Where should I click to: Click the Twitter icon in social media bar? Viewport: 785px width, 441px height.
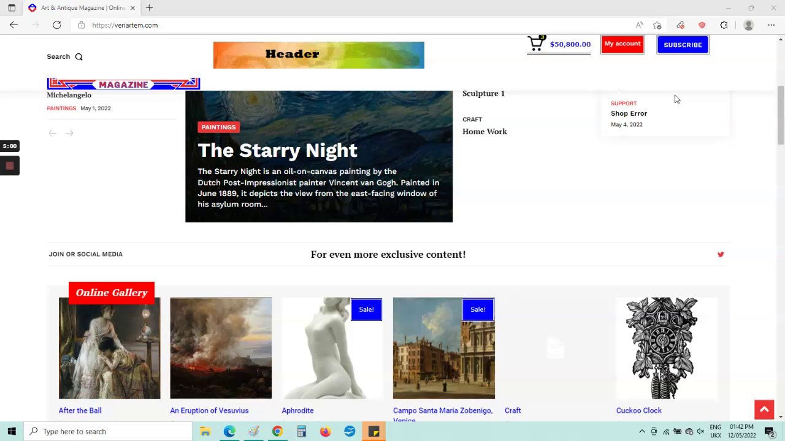(x=721, y=254)
